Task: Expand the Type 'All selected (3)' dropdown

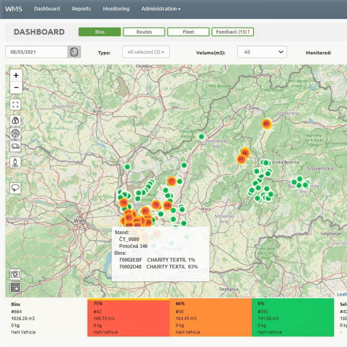Action: pyautogui.click(x=146, y=52)
